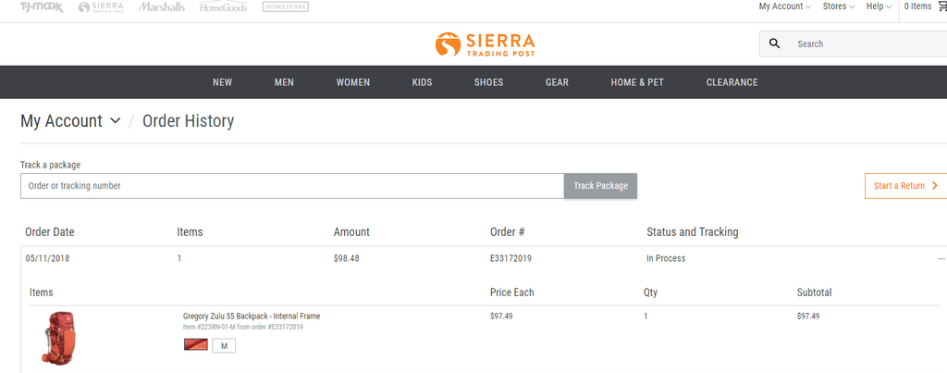Open the Clearance menu

pos(732,82)
